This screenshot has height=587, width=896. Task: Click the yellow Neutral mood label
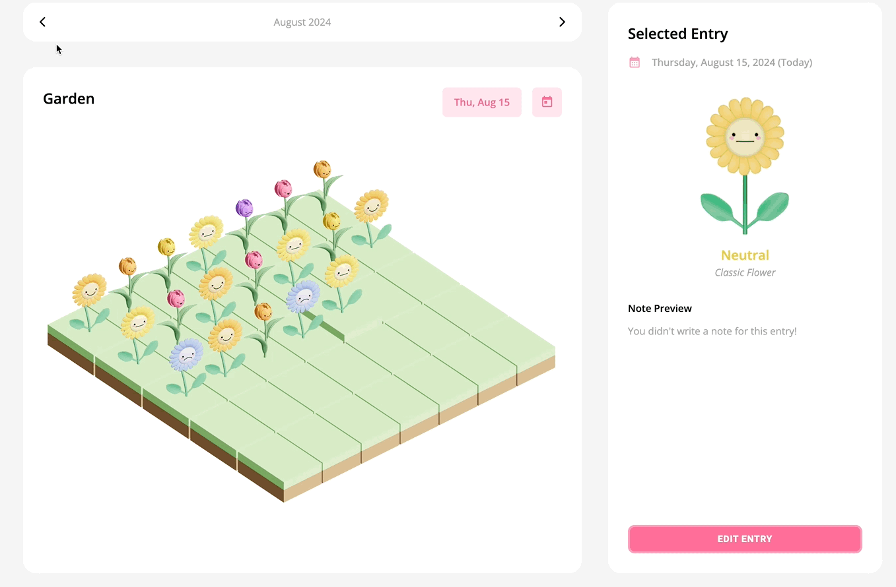pyautogui.click(x=745, y=255)
